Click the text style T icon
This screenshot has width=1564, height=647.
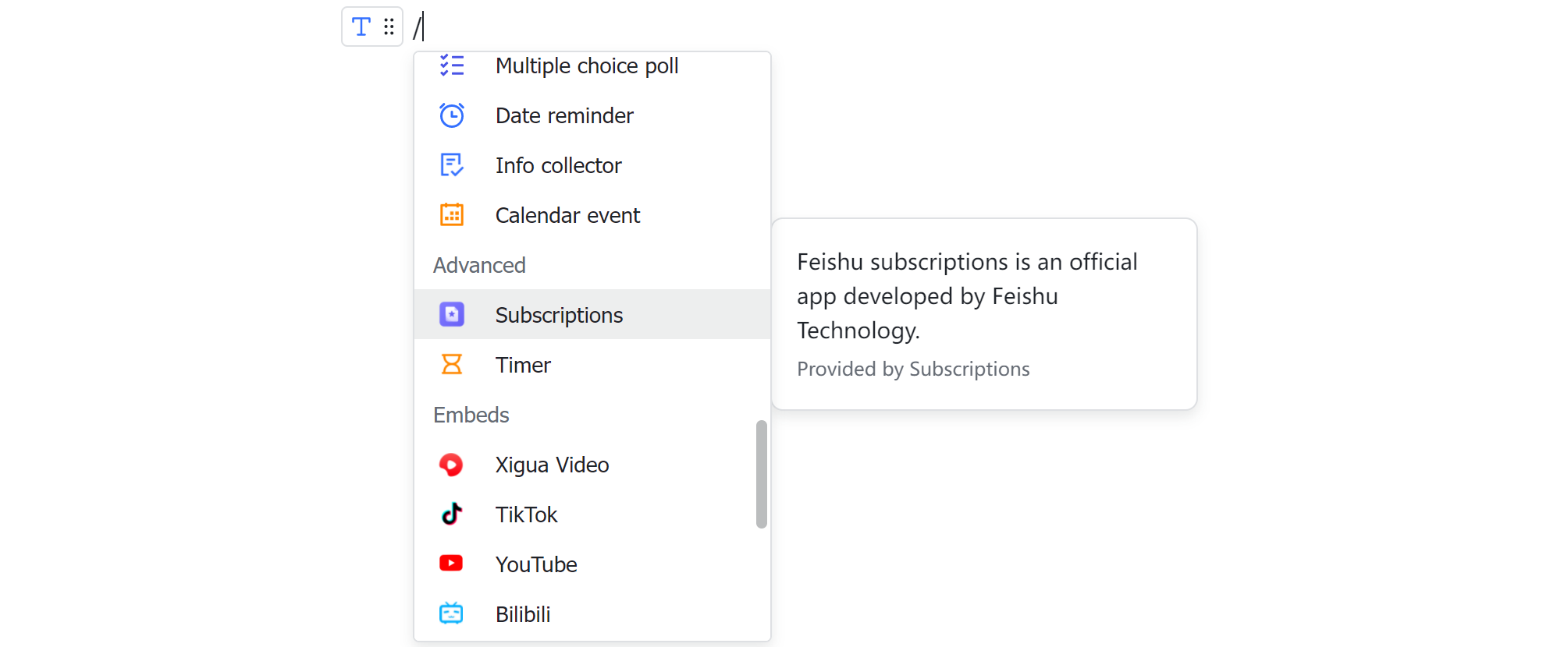coord(361,26)
